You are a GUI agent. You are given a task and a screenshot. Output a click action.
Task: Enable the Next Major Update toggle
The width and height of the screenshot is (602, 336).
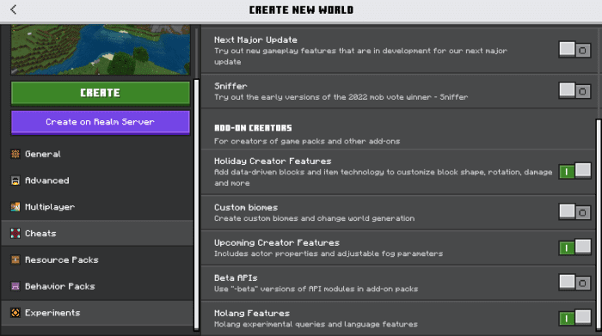[x=574, y=50]
